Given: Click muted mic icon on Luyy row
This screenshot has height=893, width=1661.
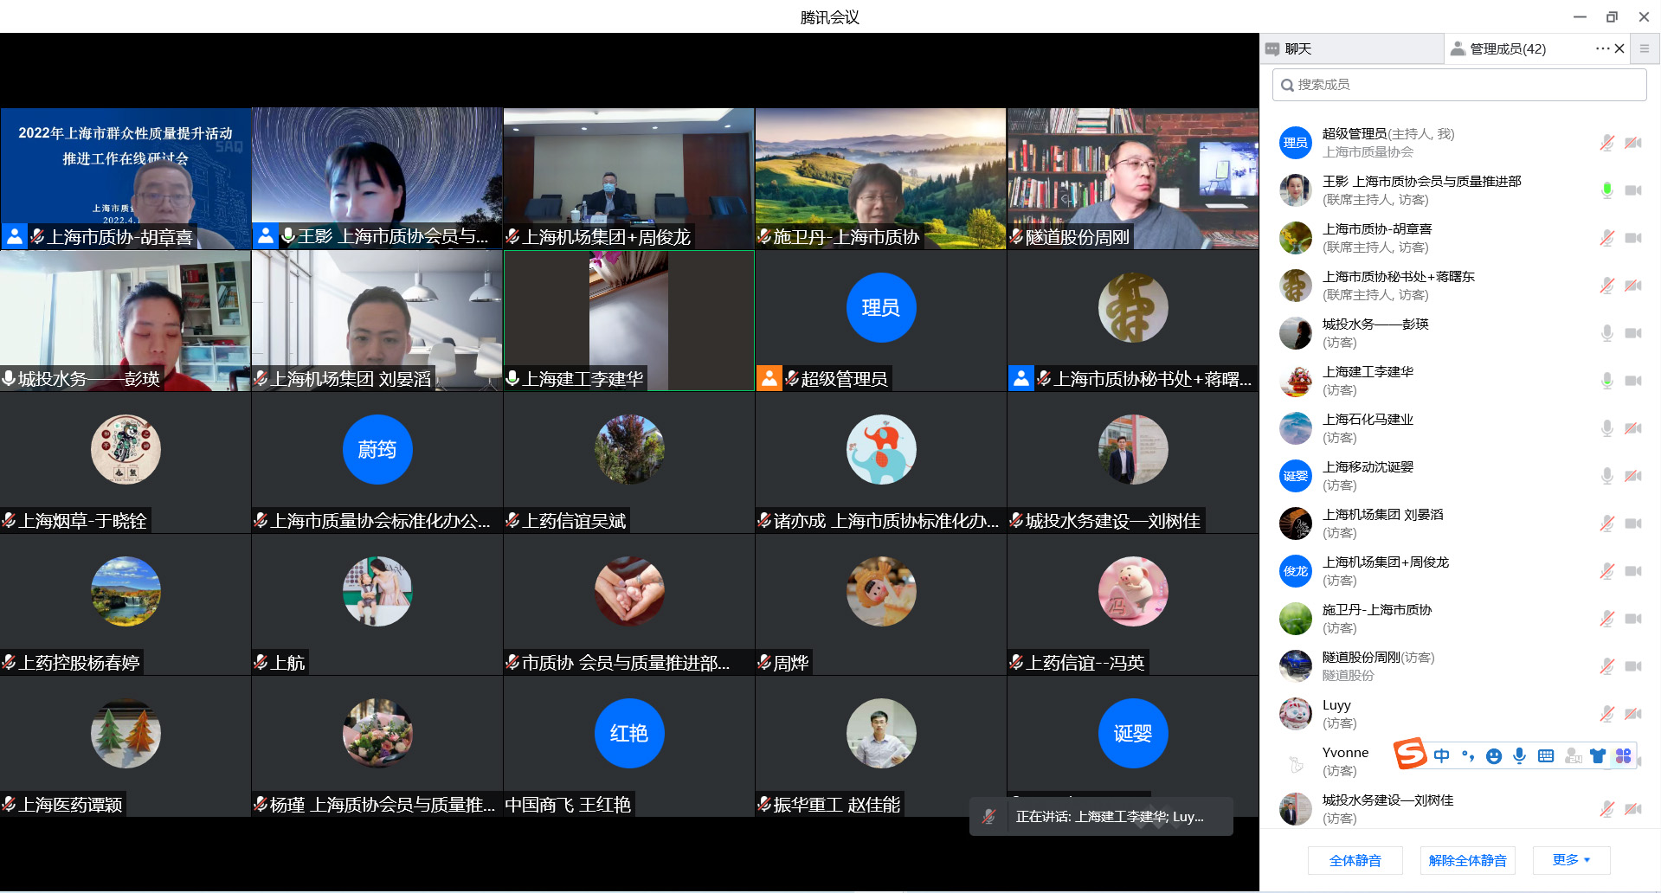Looking at the screenshot, I should pos(1607,714).
